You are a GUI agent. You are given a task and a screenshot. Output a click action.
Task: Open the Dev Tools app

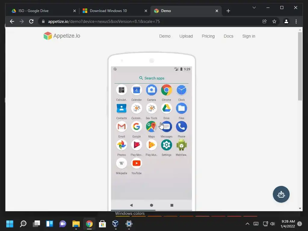pyautogui.click(x=152, y=108)
